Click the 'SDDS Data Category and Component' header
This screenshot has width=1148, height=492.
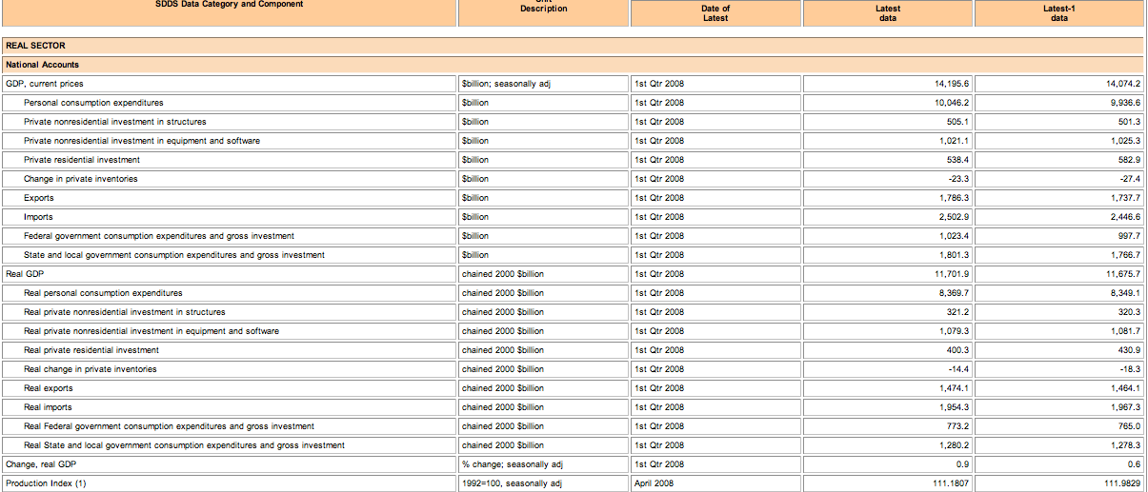(230, 5)
